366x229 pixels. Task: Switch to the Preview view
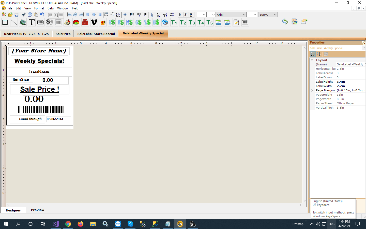38,210
